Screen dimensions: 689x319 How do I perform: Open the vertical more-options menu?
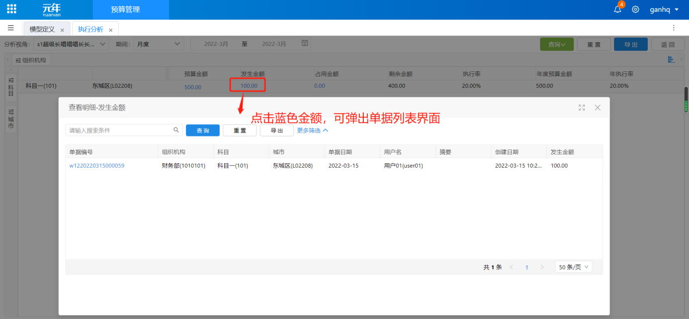[x=674, y=28]
